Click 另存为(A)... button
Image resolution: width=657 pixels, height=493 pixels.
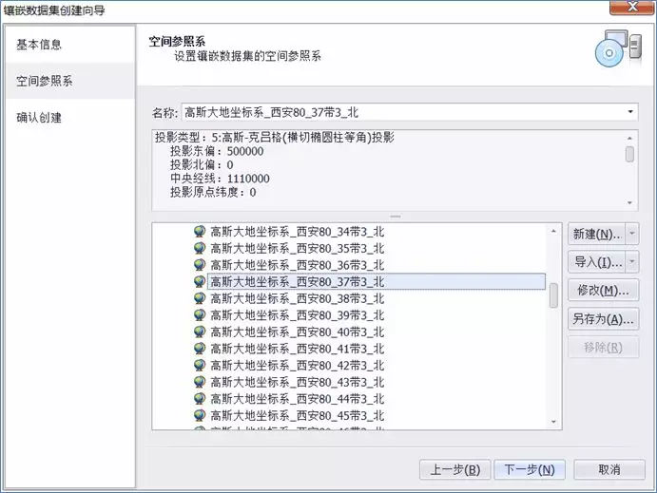(603, 319)
